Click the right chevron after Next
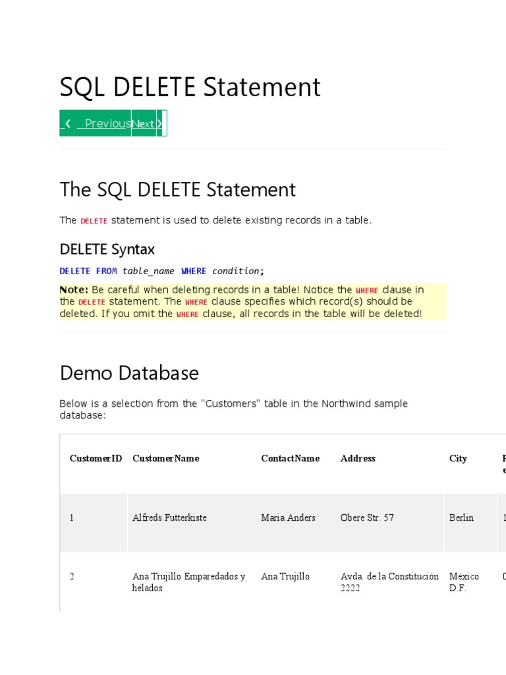 159,123
